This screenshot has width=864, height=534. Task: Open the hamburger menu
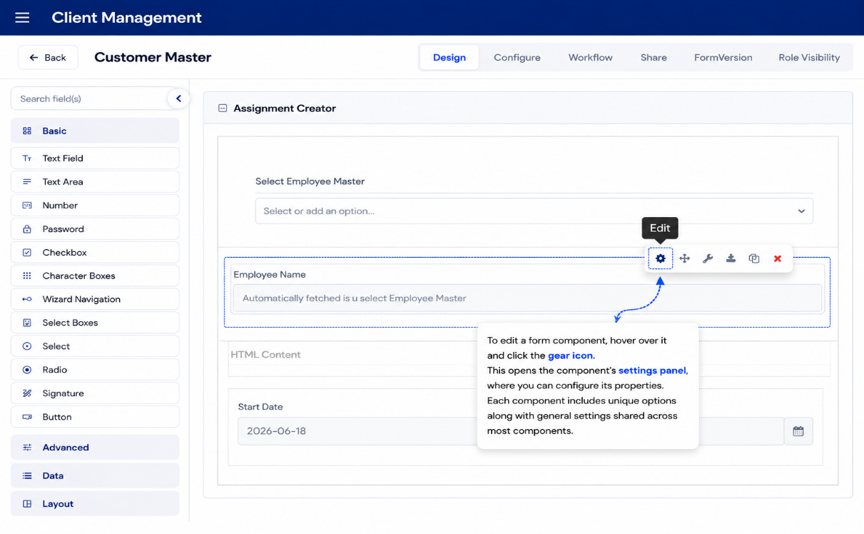[x=22, y=17]
